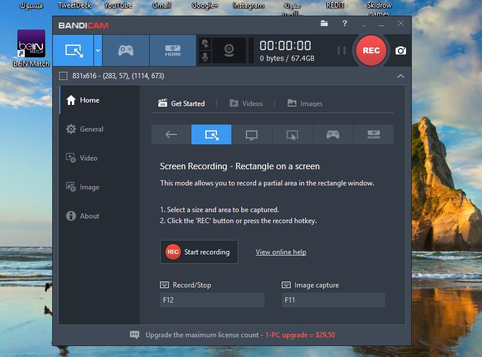Click the keyboard icon next to Image capture
482x357 pixels.
(x=286, y=285)
